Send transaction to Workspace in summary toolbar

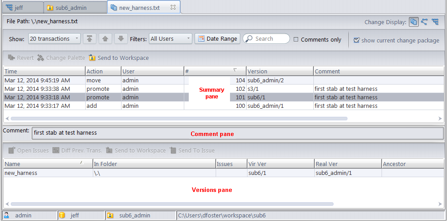[119, 58]
